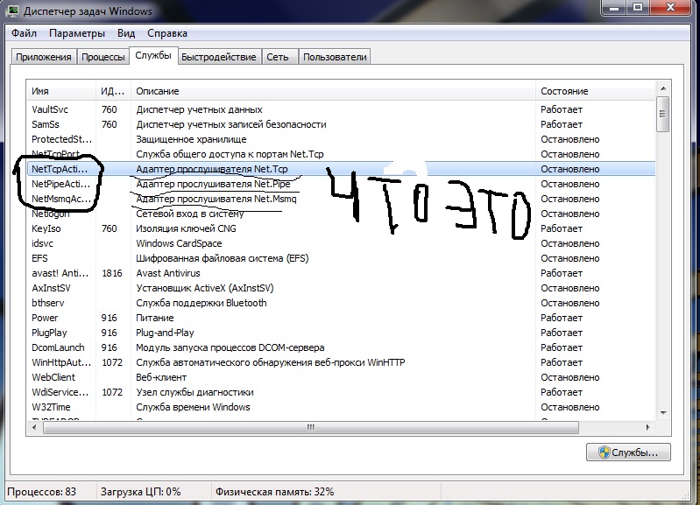Select the VaultSvc service row
The height and width of the screenshot is (505, 700).
341,109
